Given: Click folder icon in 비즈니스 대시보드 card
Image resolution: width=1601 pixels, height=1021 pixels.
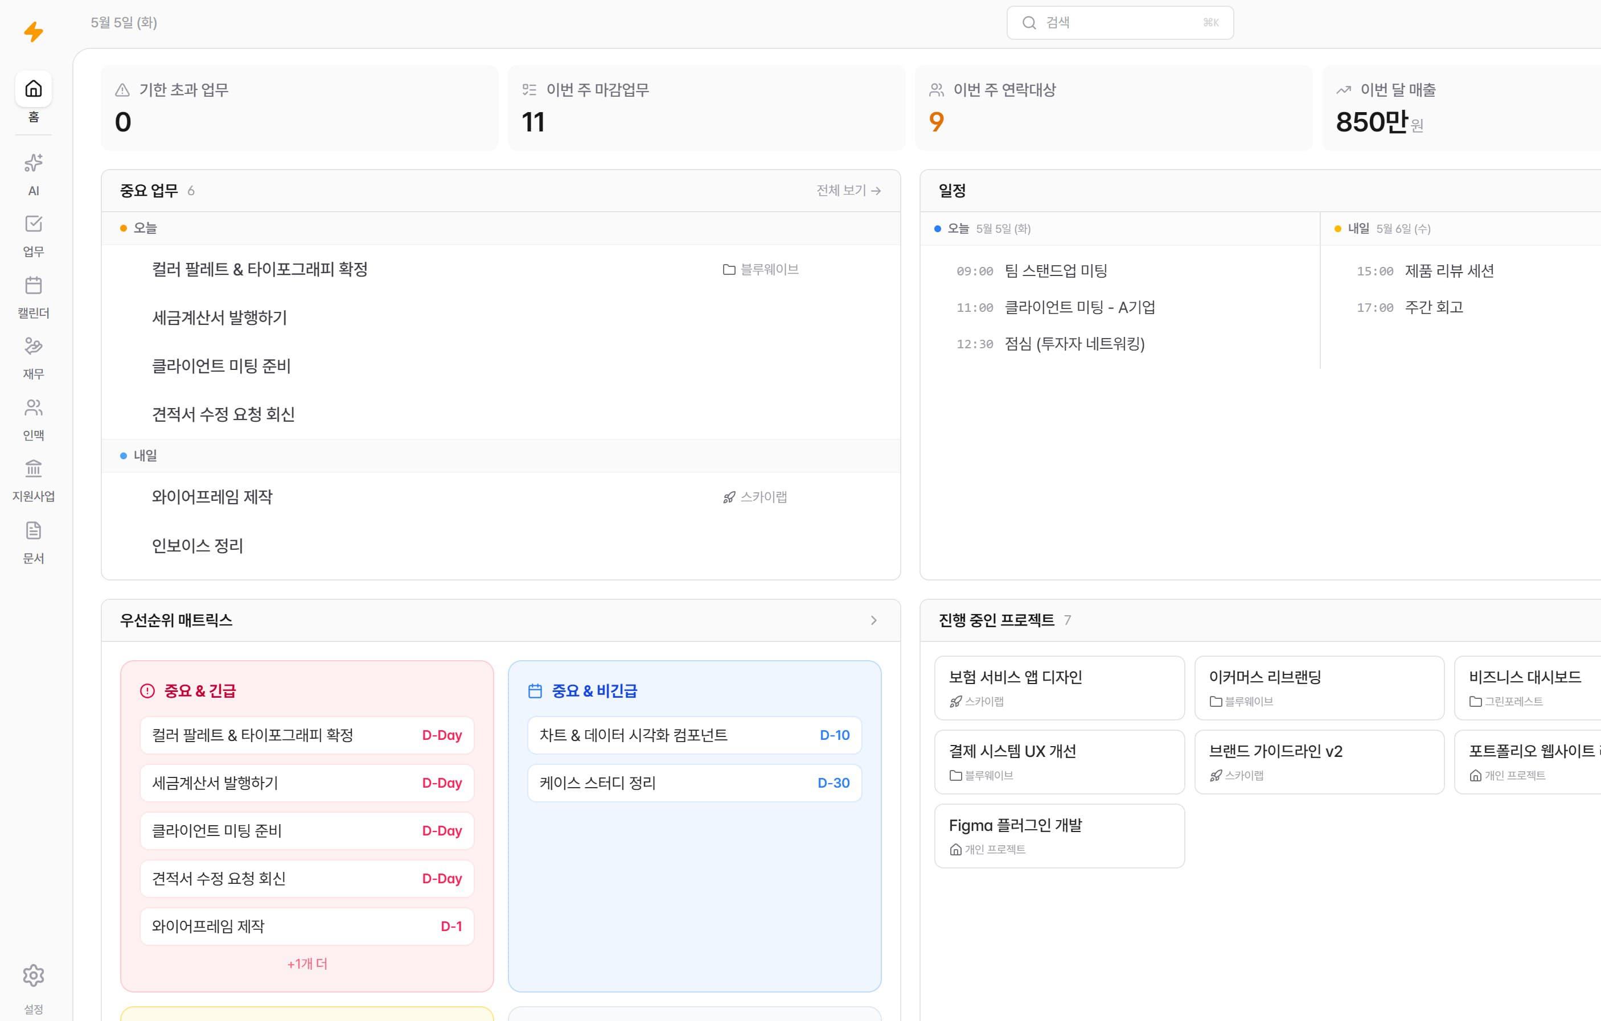Looking at the screenshot, I should pyautogui.click(x=1475, y=701).
